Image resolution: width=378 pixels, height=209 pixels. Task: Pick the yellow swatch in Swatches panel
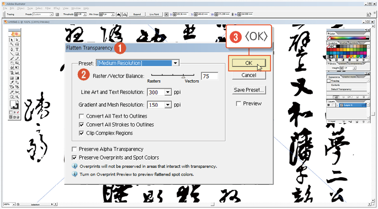[x=348, y=50]
